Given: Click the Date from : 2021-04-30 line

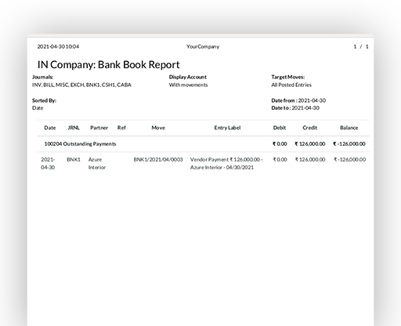Looking at the screenshot, I should (x=298, y=100).
